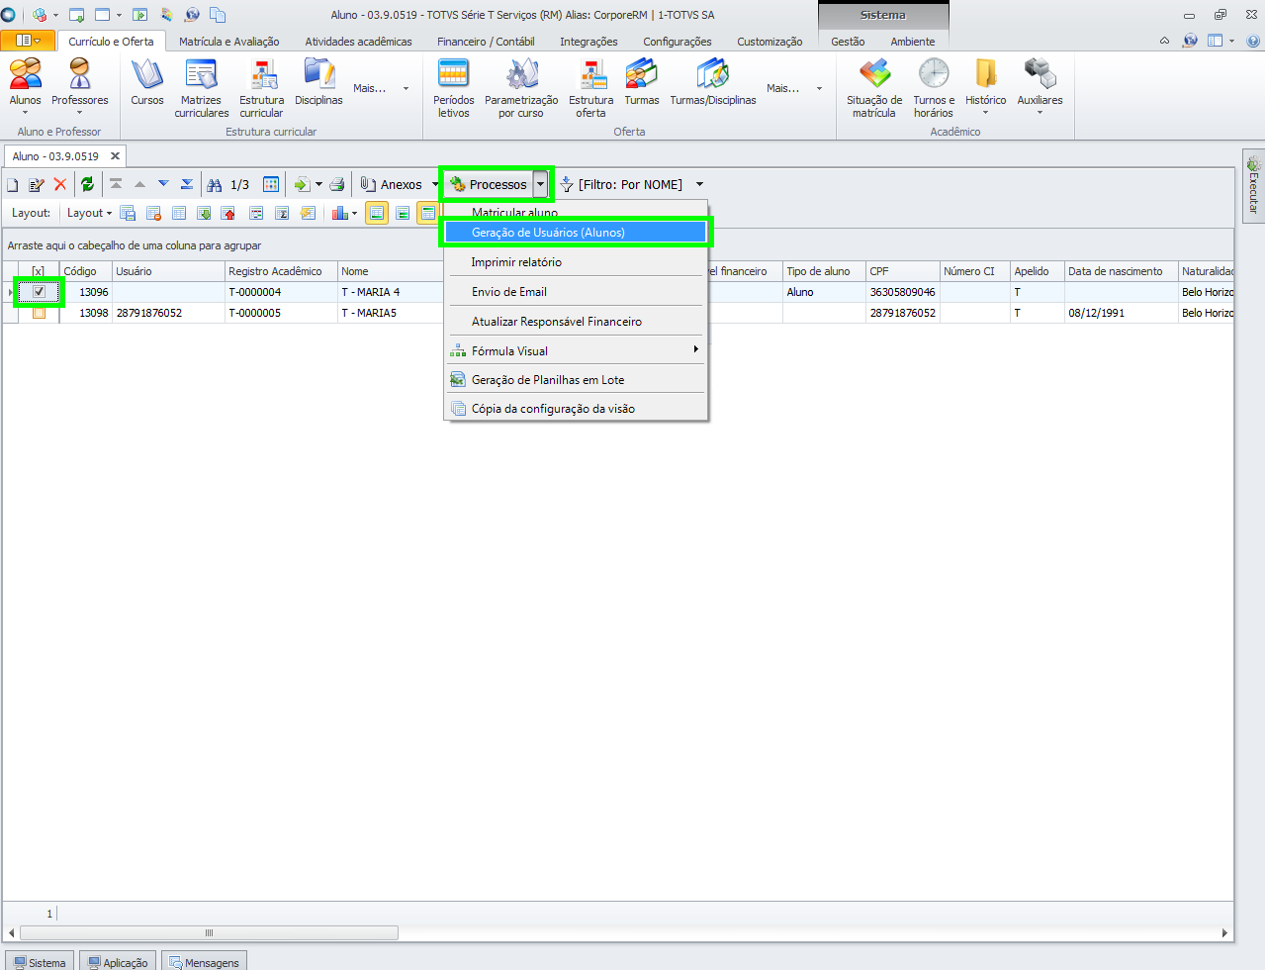
Task: Open the Executar side panel
Action: coord(1253,185)
